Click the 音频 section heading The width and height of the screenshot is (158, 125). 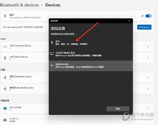click(3, 70)
